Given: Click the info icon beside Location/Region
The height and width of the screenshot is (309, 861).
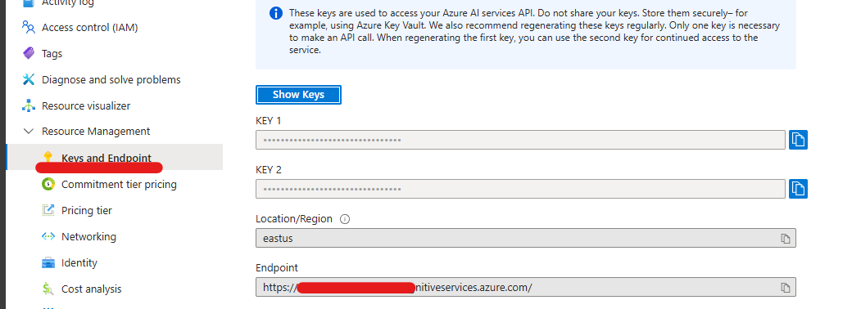Looking at the screenshot, I should point(345,219).
